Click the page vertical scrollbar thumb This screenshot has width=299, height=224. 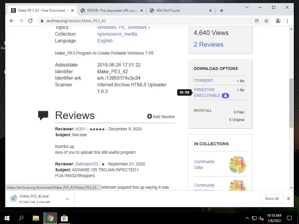pos(291,103)
